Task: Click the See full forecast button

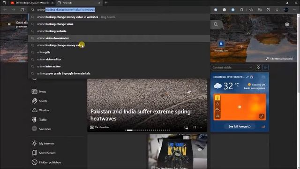Action: pyautogui.click(x=240, y=126)
